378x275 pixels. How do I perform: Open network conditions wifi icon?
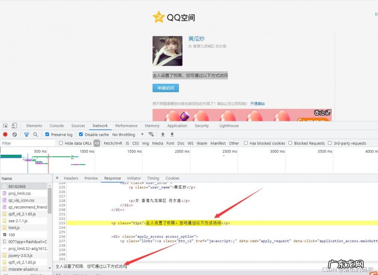(x=151, y=134)
